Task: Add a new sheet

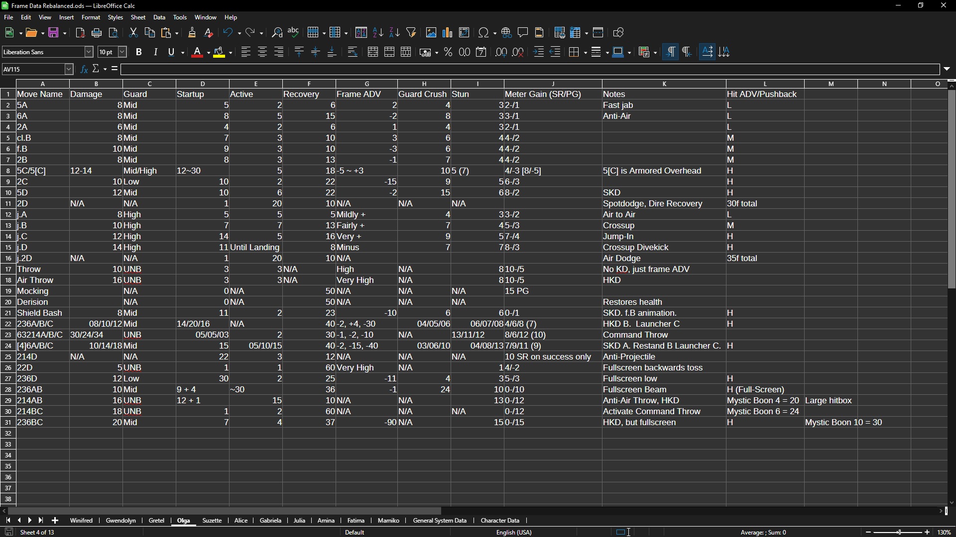Action: click(x=55, y=521)
